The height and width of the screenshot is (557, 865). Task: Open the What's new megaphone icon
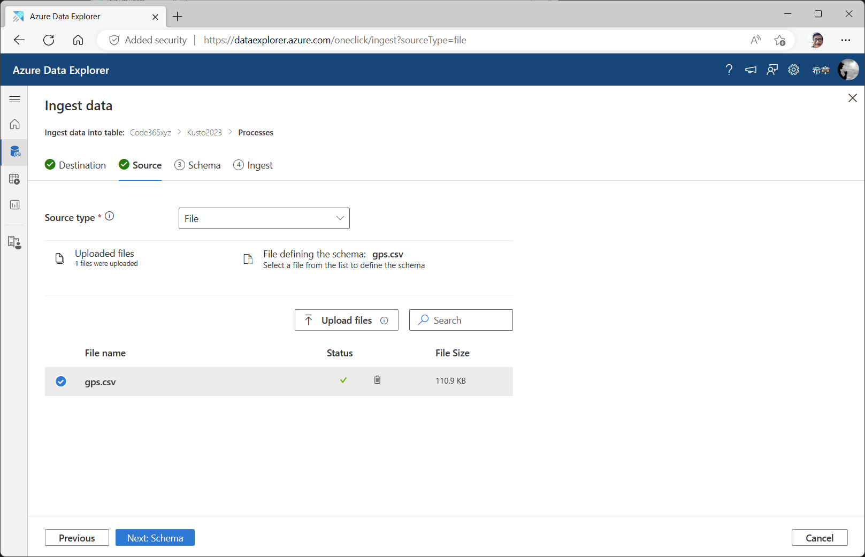(x=751, y=70)
